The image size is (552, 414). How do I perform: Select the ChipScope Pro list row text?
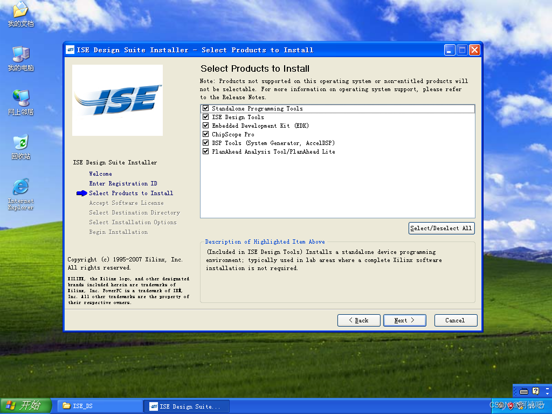pos(233,134)
